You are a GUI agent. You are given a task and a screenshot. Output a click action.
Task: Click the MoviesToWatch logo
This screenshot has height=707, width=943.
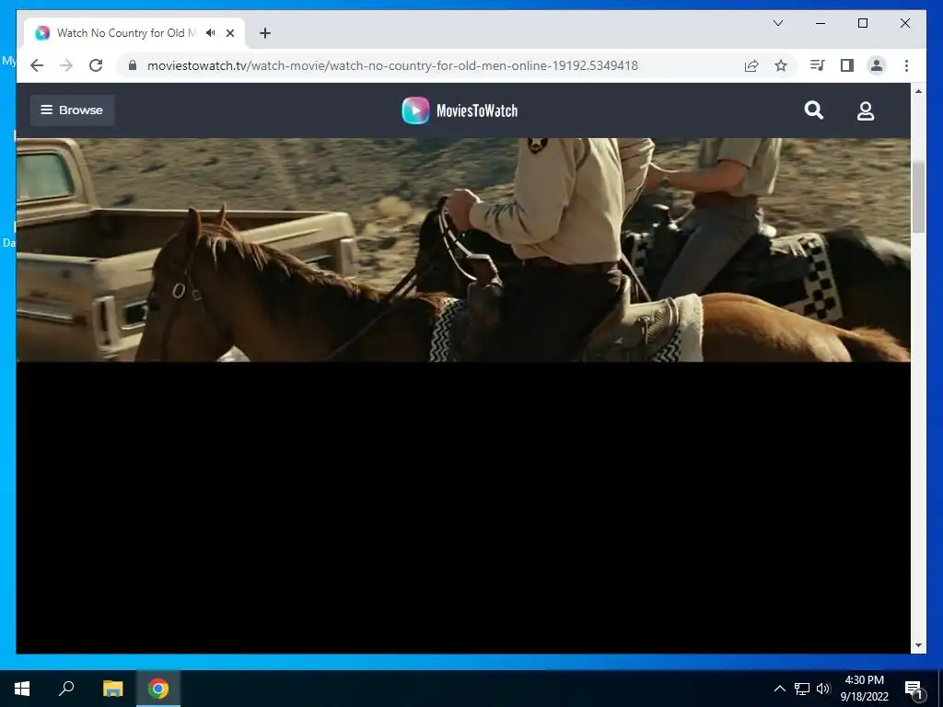coord(460,110)
